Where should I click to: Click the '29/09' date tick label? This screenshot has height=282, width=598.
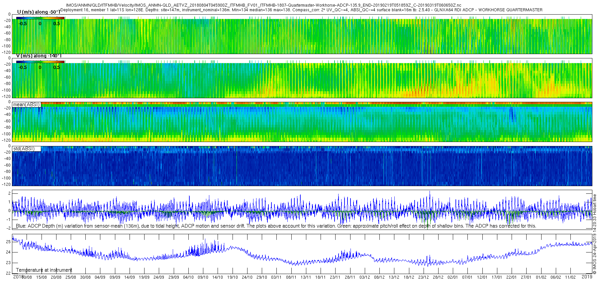174,277
